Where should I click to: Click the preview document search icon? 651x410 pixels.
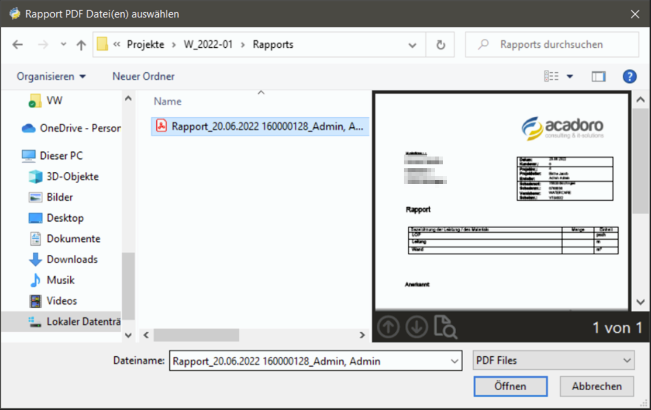click(x=445, y=327)
